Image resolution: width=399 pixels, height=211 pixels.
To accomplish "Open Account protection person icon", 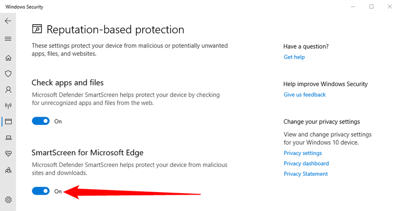I will [x=8, y=90].
